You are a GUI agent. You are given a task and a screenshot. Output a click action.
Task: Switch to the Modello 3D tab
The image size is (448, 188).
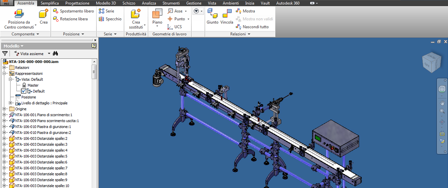[x=106, y=3]
